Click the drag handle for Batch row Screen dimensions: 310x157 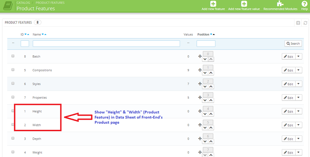point(200,56)
